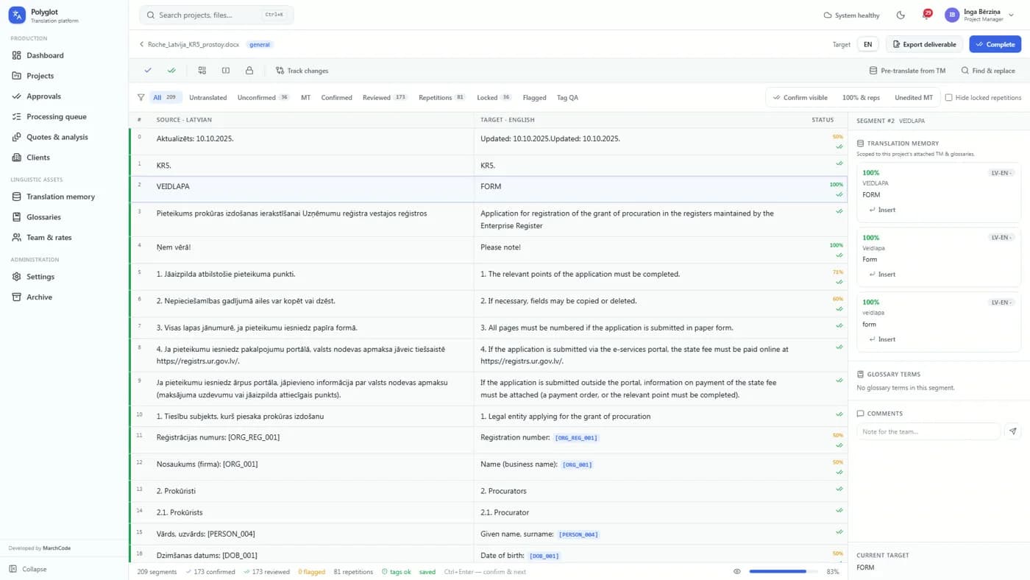Check Hide locked repetitions checkbox

[948, 97]
